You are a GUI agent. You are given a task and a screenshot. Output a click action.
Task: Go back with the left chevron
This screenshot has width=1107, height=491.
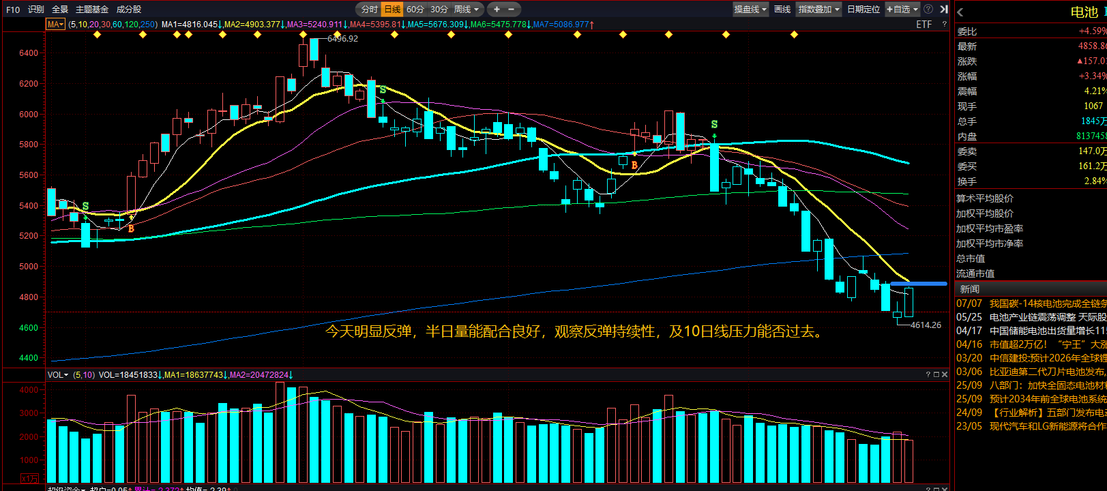click(960, 12)
